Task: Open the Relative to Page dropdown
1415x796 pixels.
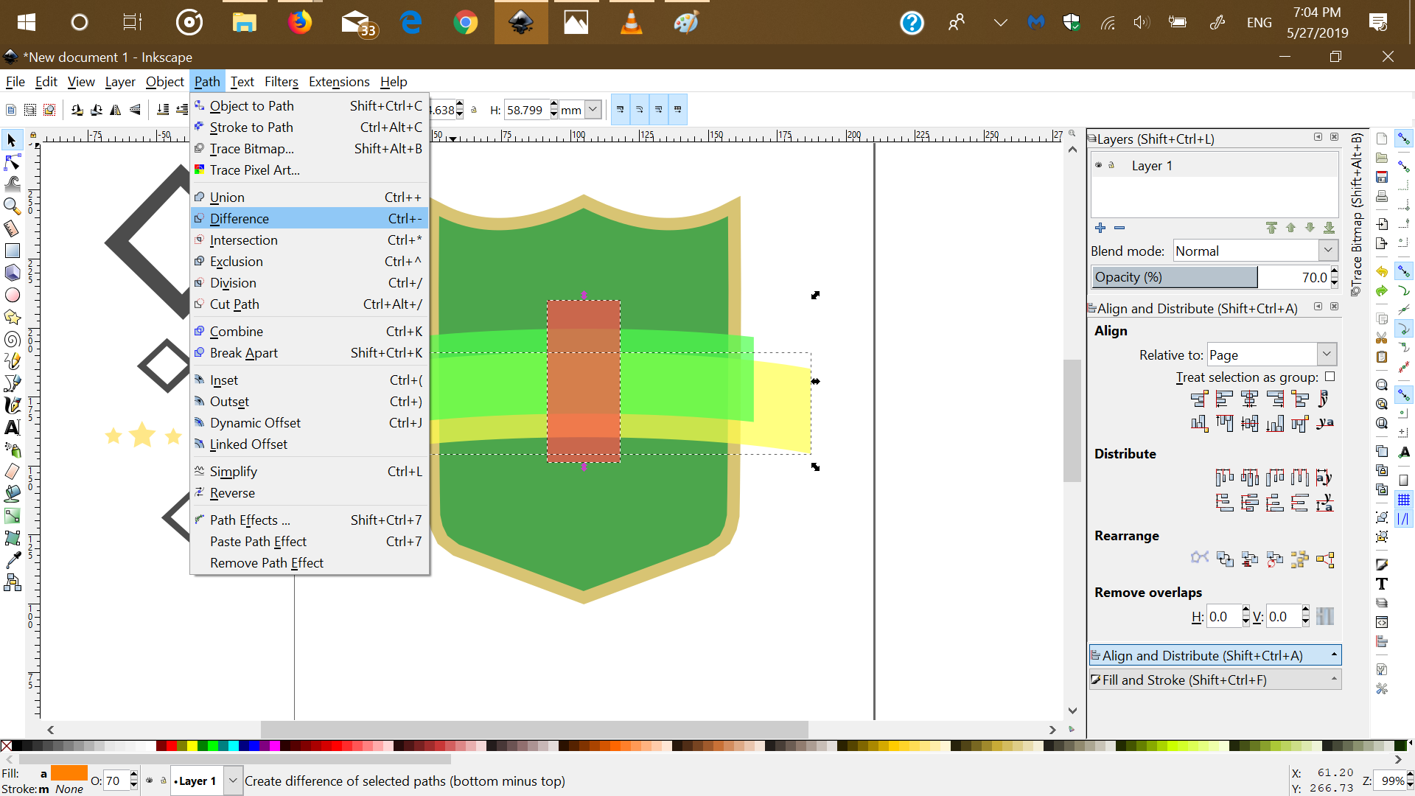Action: click(1327, 355)
